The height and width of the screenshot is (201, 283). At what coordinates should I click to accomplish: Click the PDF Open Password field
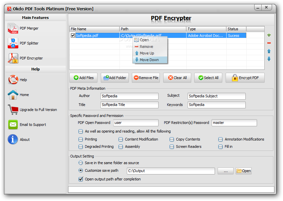[x=136, y=123]
